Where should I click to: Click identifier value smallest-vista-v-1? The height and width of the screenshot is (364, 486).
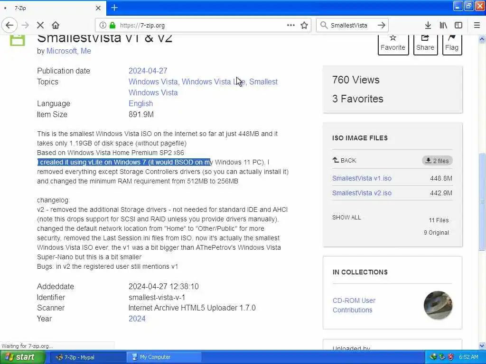(x=157, y=298)
